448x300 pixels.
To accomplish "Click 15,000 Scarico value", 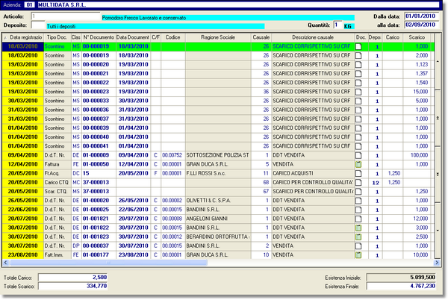I will [x=420, y=92].
